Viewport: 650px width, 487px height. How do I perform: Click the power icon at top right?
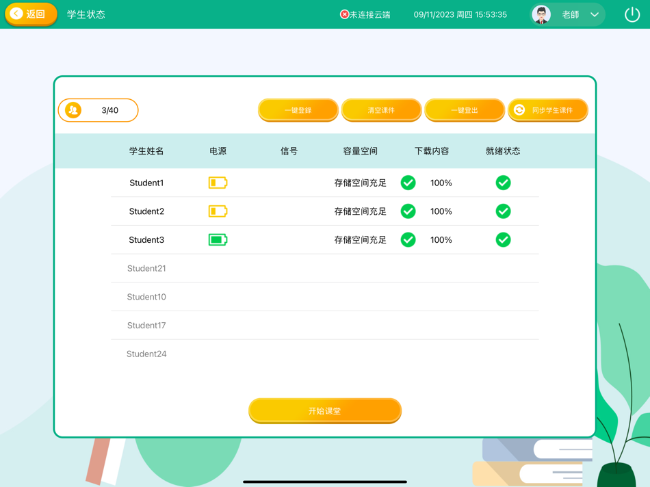(x=632, y=14)
